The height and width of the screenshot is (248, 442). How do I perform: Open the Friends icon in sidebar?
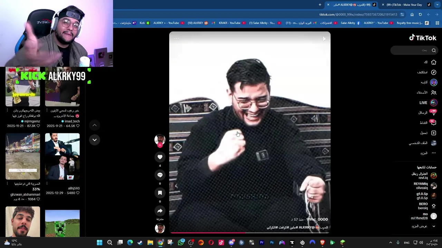[x=434, y=92]
